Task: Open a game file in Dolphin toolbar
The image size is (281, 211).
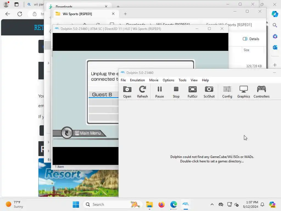Action: [127, 92]
